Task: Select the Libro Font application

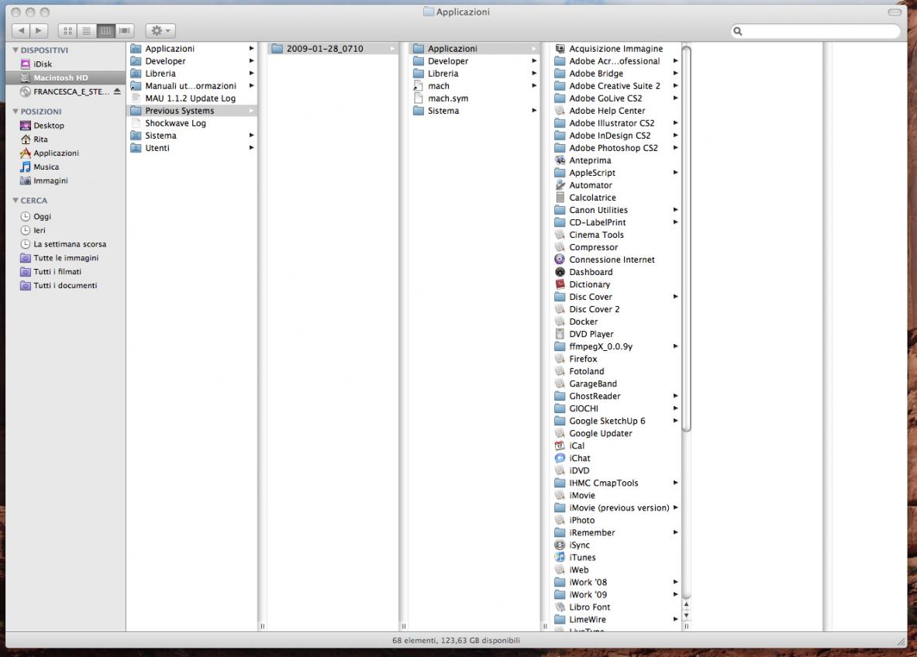Action: (616, 607)
